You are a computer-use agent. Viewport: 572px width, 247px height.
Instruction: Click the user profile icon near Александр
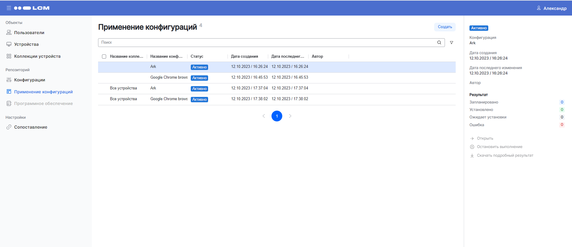pos(539,8)
